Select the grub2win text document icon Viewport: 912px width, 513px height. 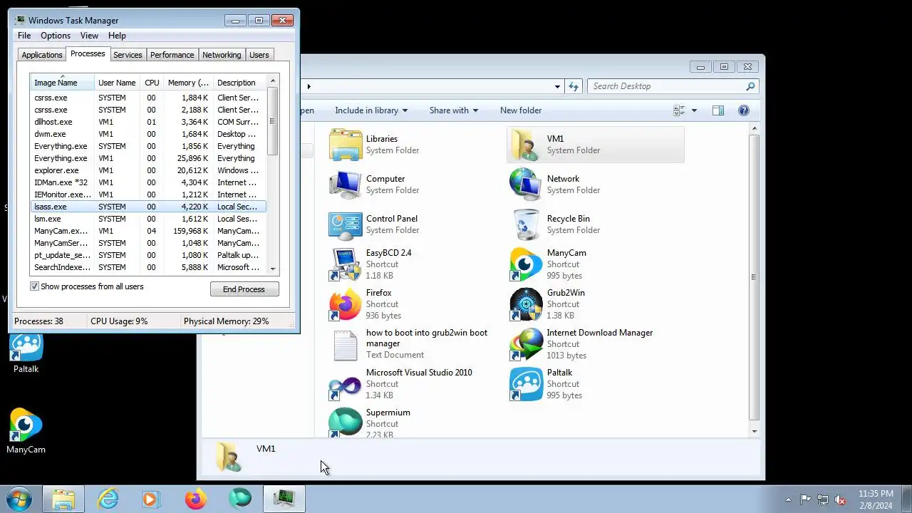tap(346, 344)
